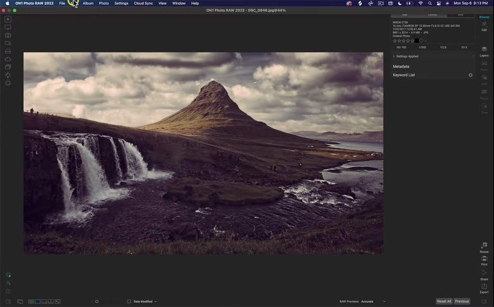Toggle the right panel visibility
The width and height of the screenshot is (494, 307).
[x=484, y=302]
